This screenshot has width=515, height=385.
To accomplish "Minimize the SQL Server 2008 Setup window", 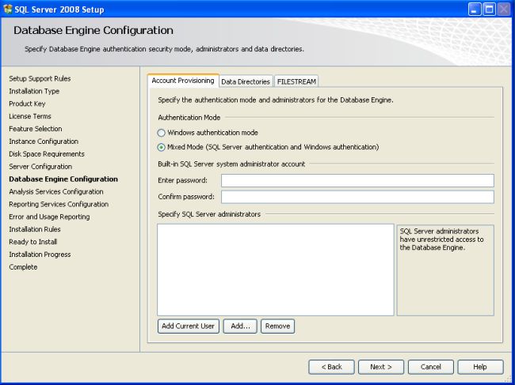I will pos(475,9).
